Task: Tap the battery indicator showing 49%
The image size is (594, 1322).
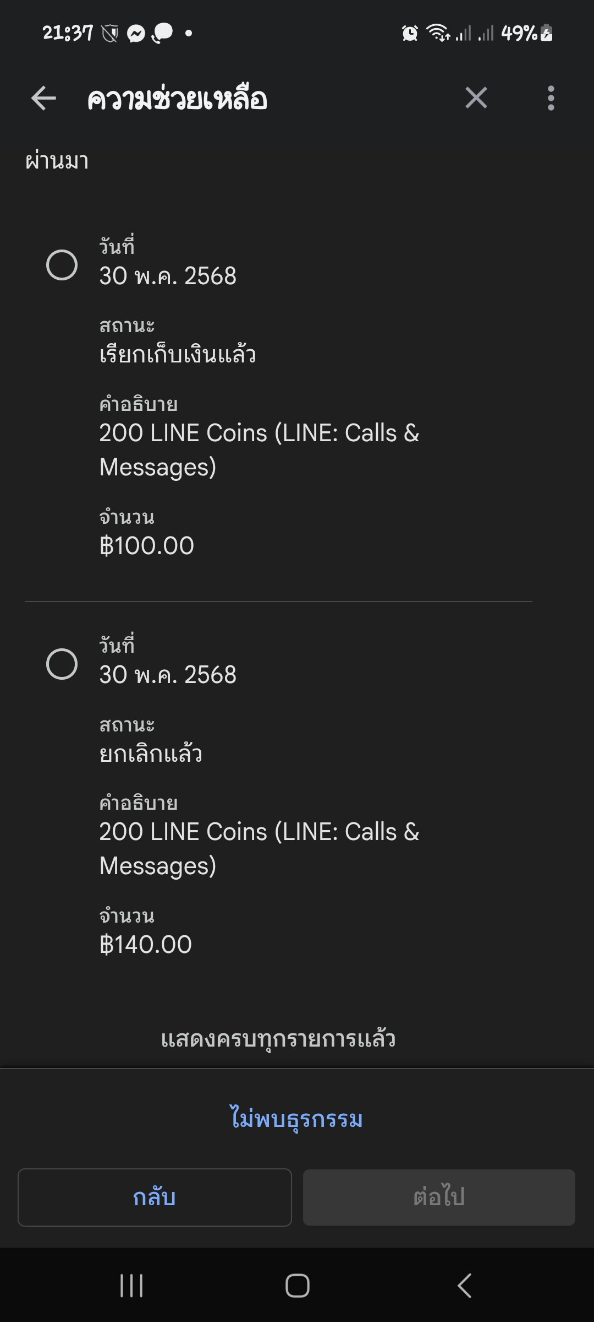Action: [526, 34]
